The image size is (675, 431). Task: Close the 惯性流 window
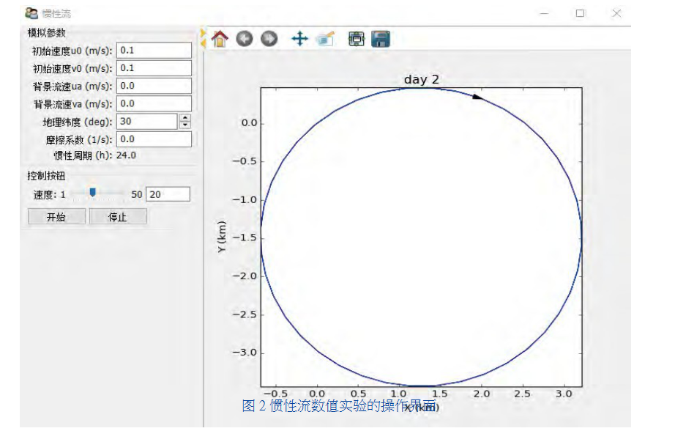click(x=616, y=13)
